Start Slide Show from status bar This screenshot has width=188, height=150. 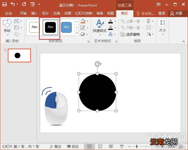[122, 147]
